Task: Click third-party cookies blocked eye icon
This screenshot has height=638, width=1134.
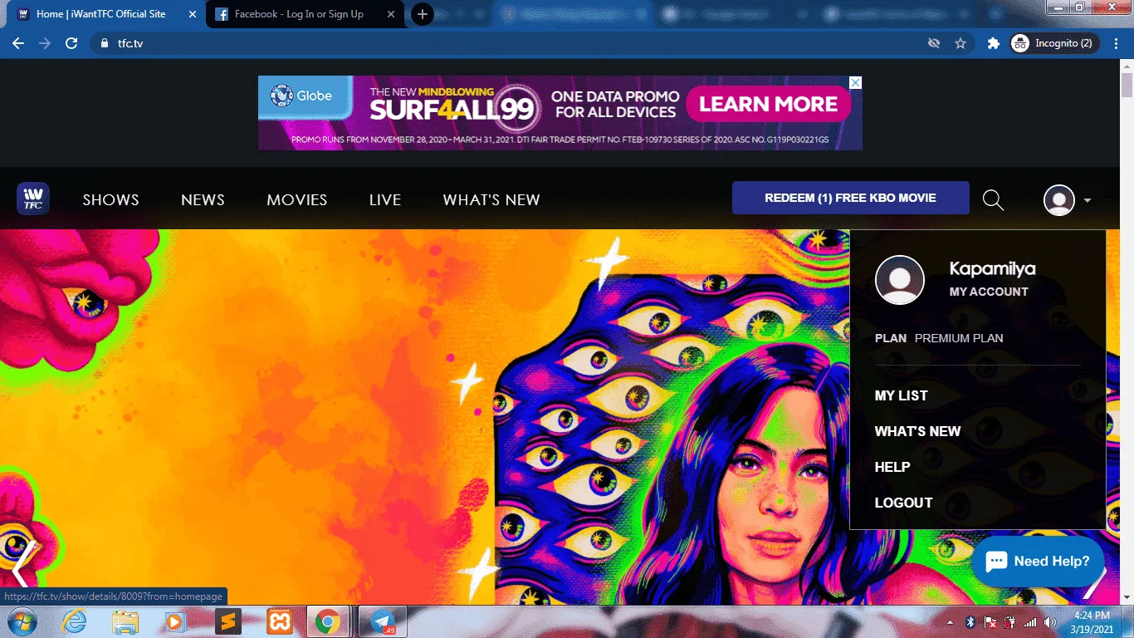Action: click(x=934, y=43)
